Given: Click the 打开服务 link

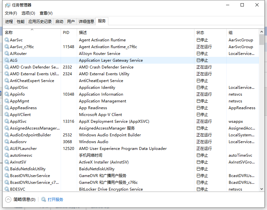Looking at the screenshot, I should coord(55,200).
